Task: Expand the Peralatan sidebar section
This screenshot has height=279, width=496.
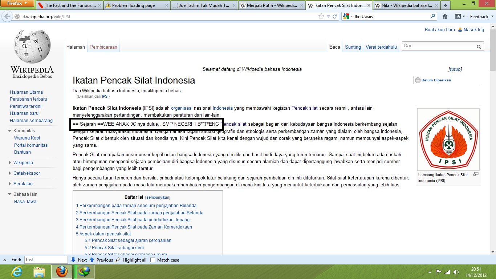Action: coord(10,184)
